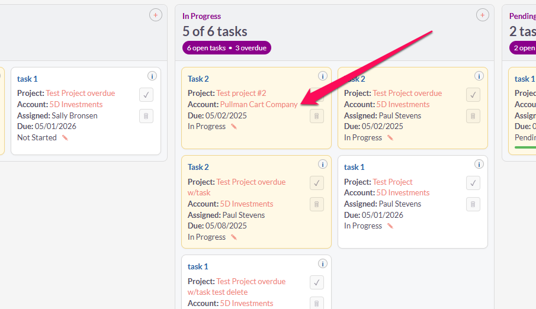
Task: Delete Sally Bronsen's task 1 with the trash icon
Action: point(146,116)
